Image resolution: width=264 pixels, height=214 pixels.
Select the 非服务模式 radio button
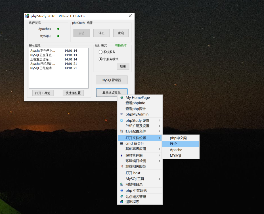click(x=100, y=59)
